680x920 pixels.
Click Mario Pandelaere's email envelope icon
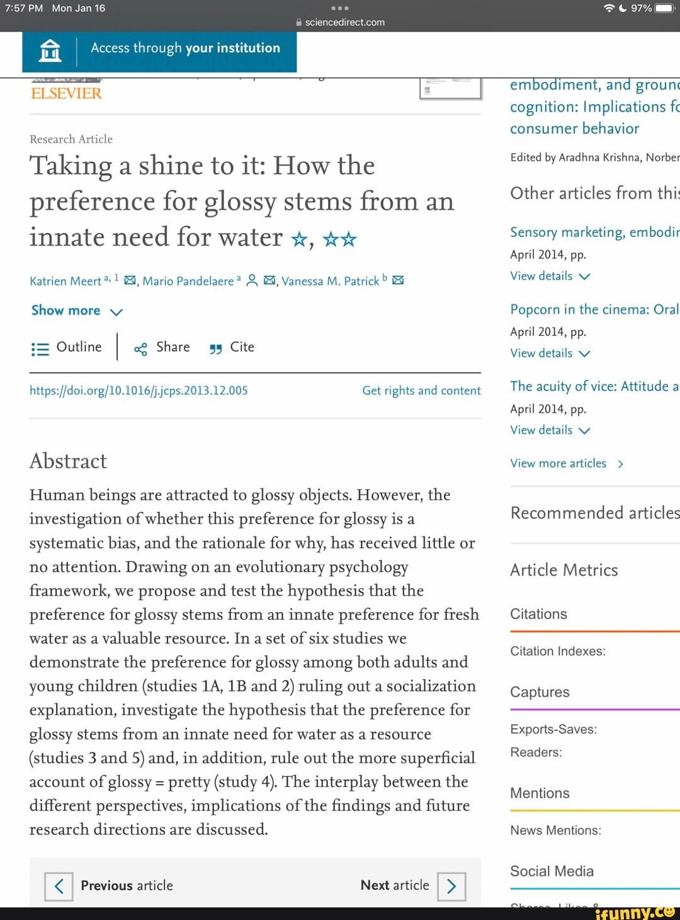(x=269, y=280)
